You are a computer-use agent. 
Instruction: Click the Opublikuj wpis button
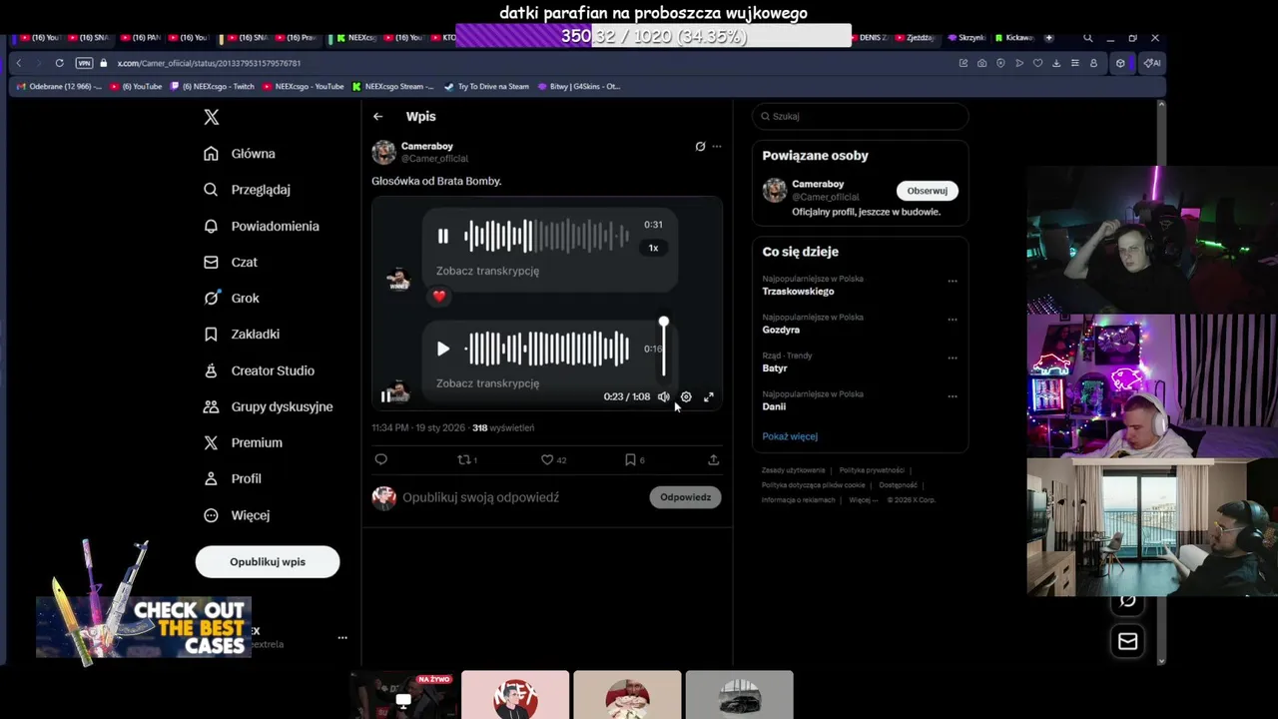pos(268,561)
